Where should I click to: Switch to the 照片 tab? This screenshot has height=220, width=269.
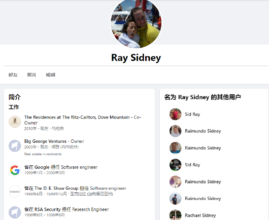point(32,75)
